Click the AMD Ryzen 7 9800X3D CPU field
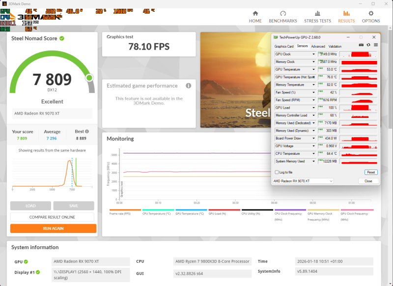 tap(212, 261)
